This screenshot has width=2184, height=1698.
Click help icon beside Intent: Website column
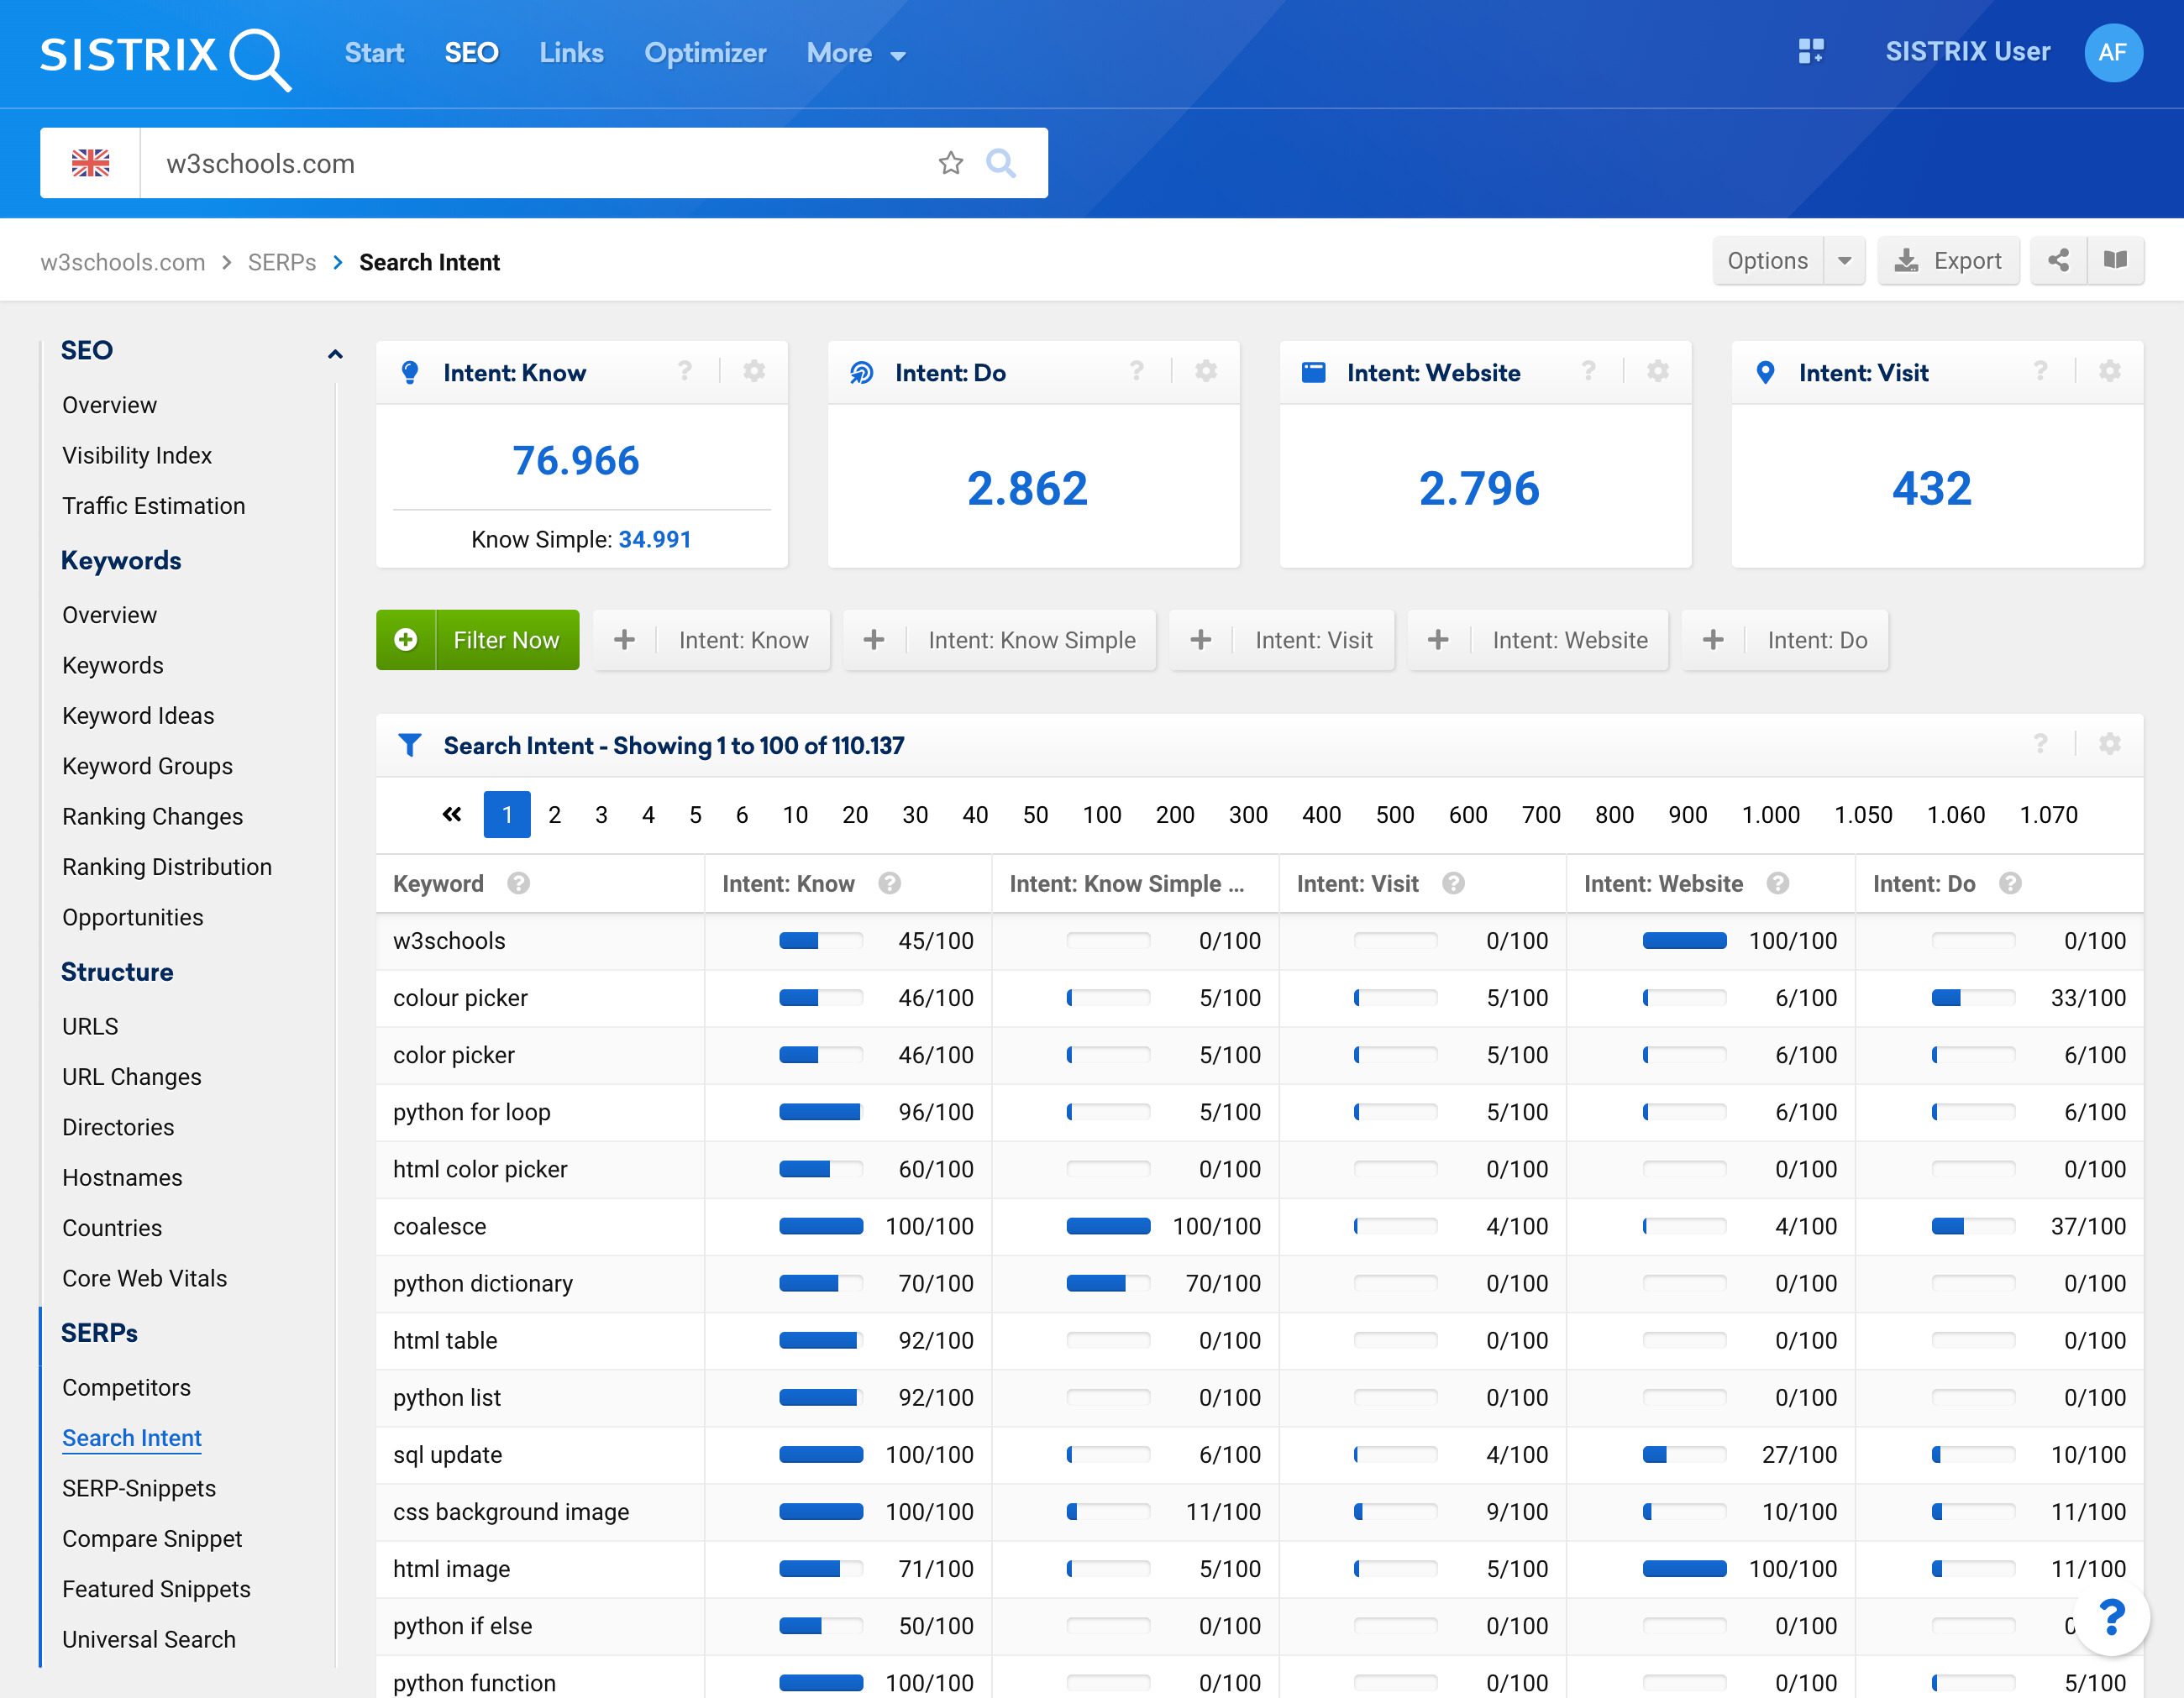pos(1778,883)
